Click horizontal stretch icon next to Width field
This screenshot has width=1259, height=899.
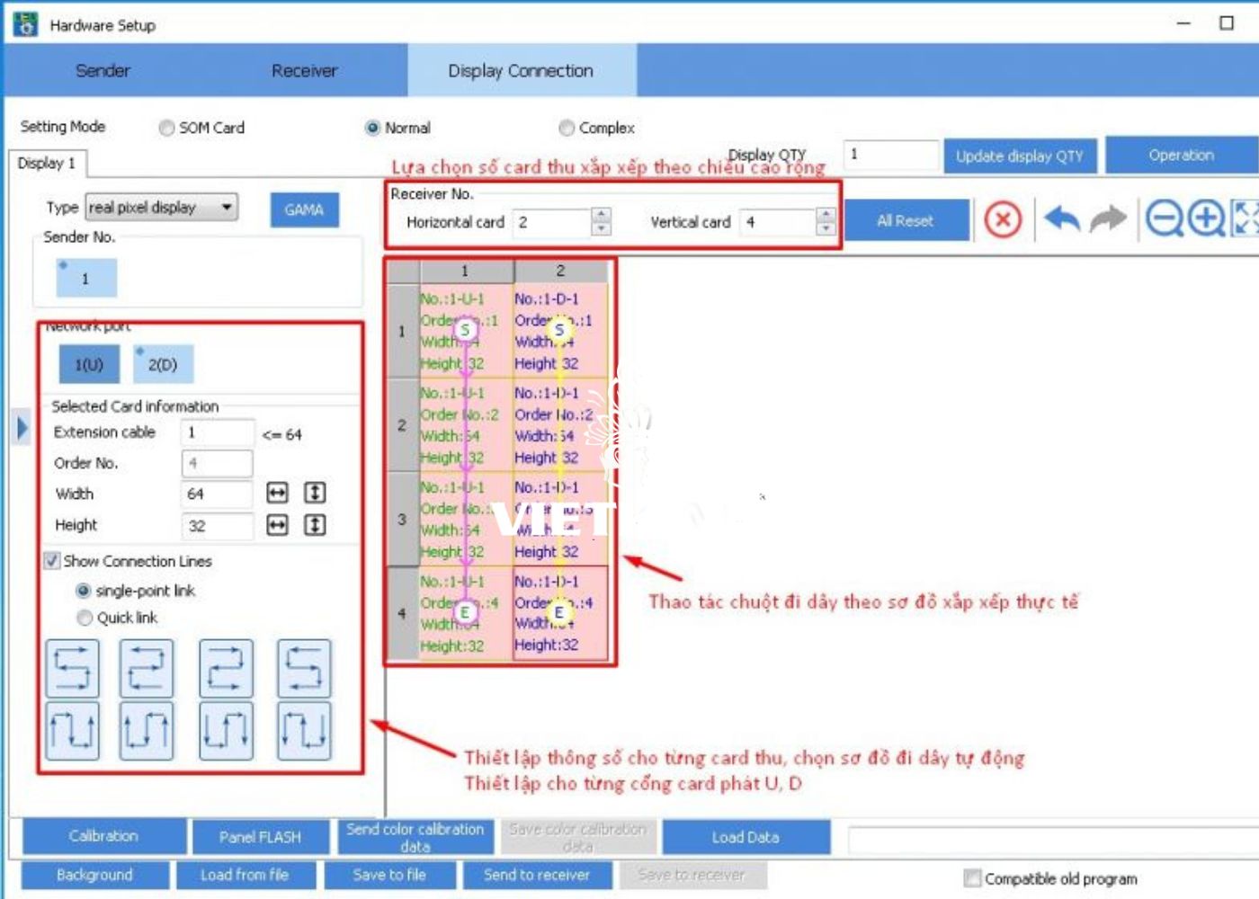(x=277, y=493)
